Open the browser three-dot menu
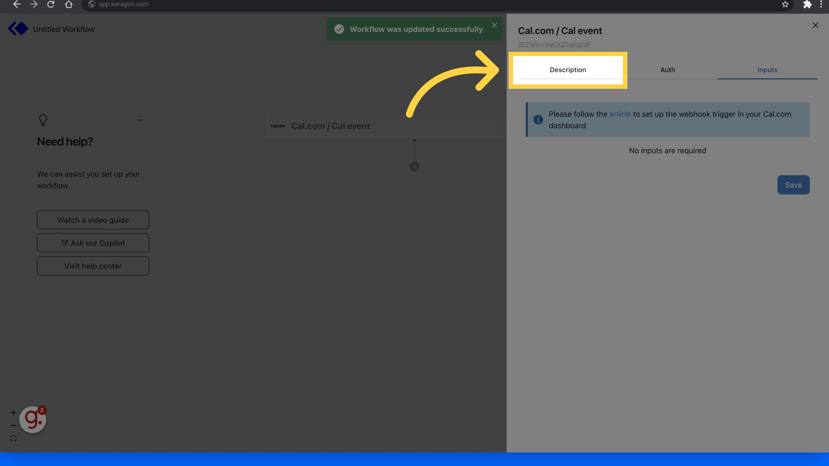 (x=821, y=4)
